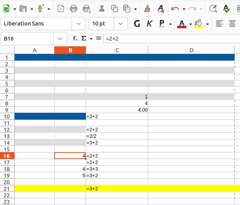Toggle Italic formatting (K)

click(149, 24)
